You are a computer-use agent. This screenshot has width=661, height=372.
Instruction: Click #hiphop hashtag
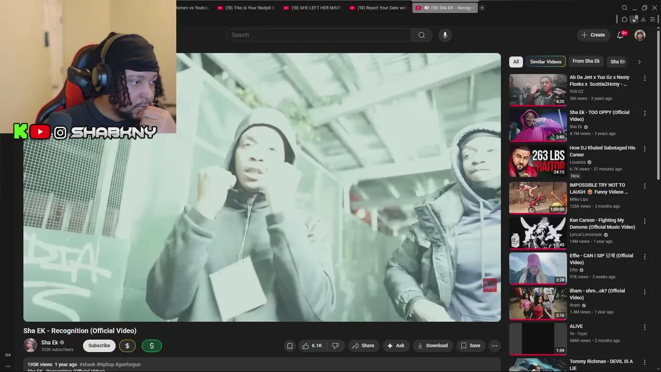105,364
